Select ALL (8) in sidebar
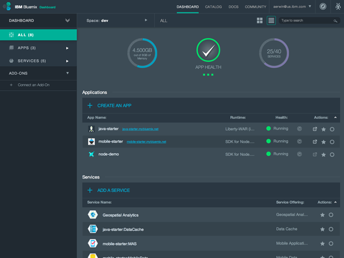Screen dimensions: 344x258 click(38, 34)
